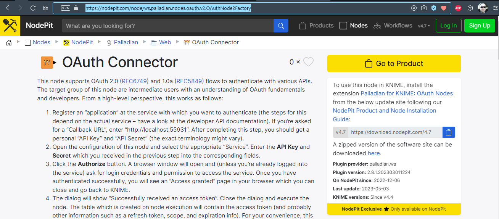
Task: Open the smiley feedback icon in address bar
Action: point(414,8)
